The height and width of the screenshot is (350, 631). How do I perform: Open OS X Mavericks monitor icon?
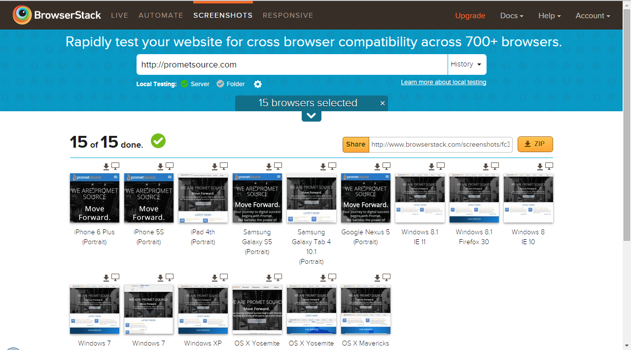click(386, 278)
